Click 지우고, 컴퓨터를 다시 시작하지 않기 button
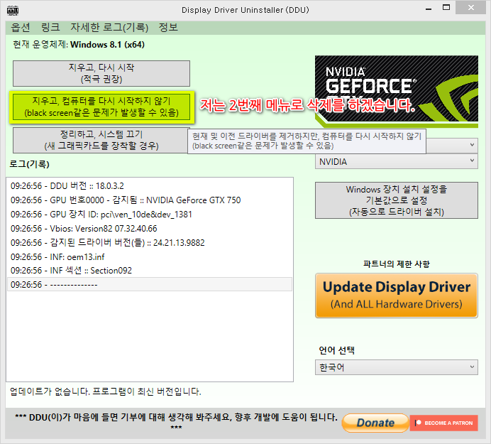 point(101,107)
